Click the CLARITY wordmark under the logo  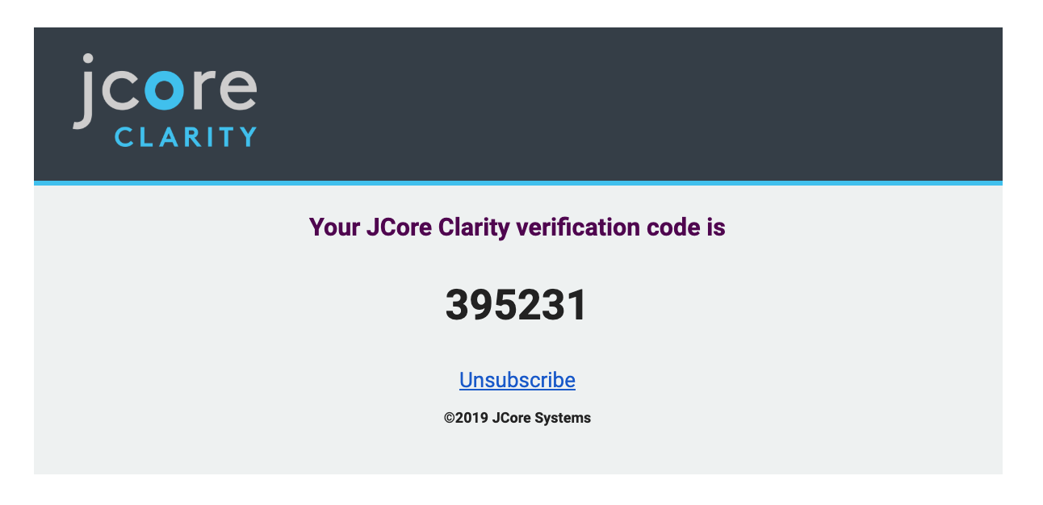point(186,136)
